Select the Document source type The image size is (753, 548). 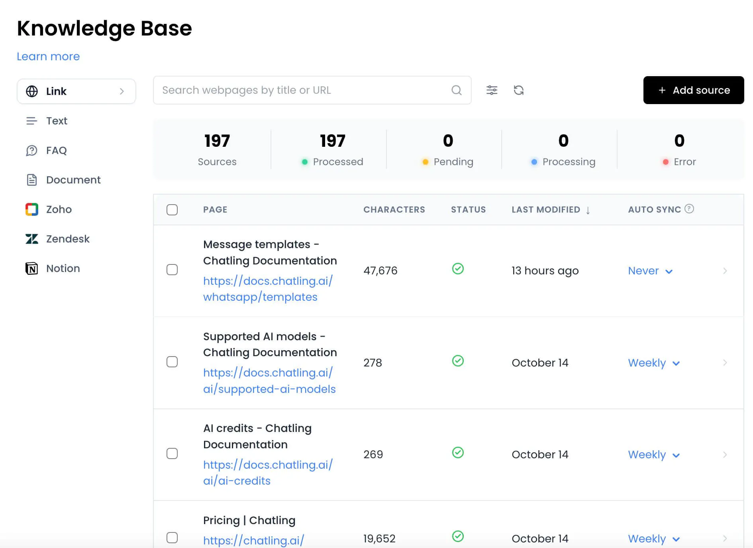coord(73,180)
